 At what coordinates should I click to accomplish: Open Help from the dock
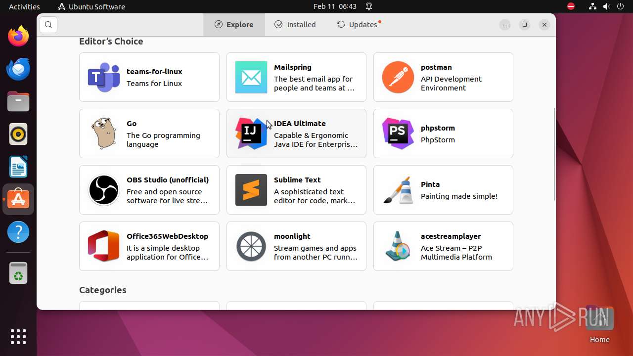18,232
